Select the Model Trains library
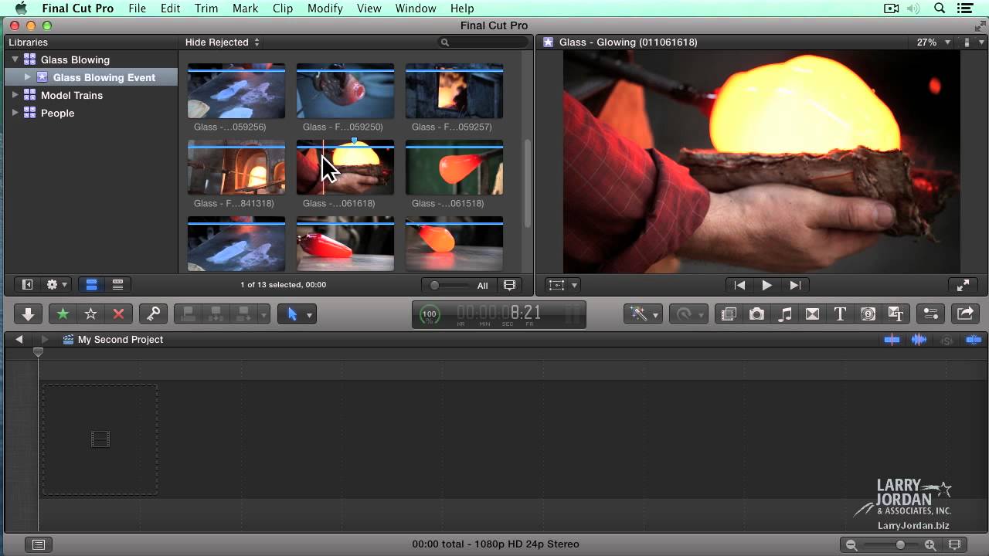 click(72, 95)
